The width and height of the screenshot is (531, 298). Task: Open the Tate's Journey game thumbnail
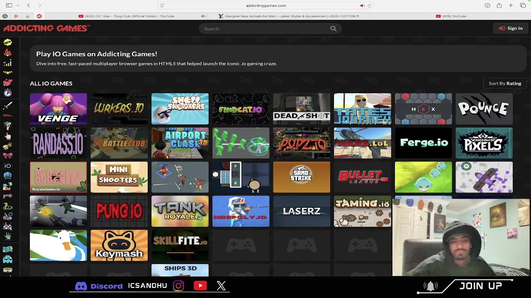[x=363, y=109]
